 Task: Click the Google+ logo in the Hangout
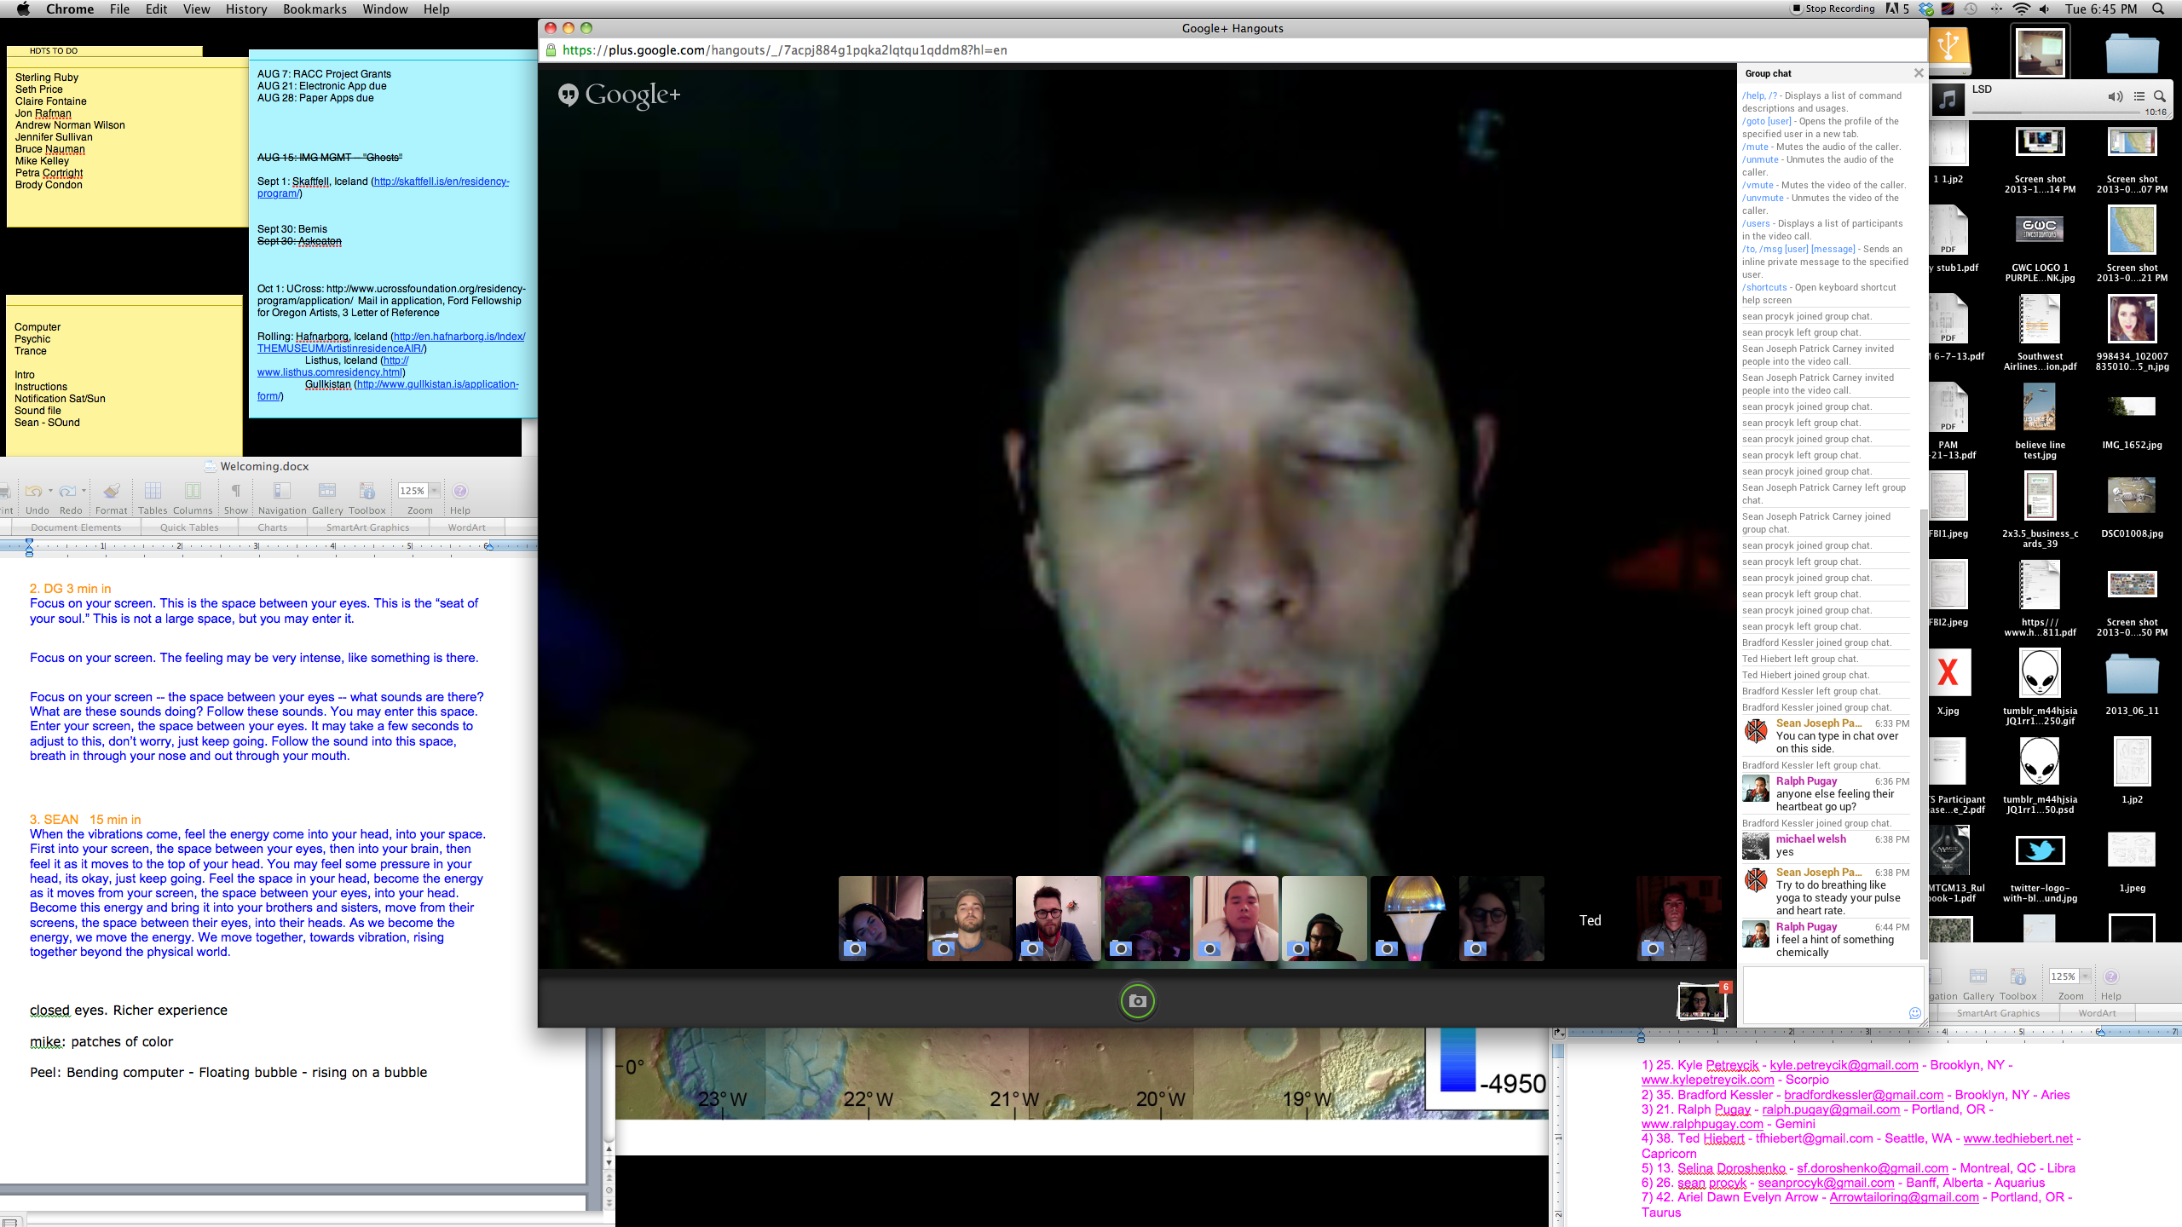[620, 95]
